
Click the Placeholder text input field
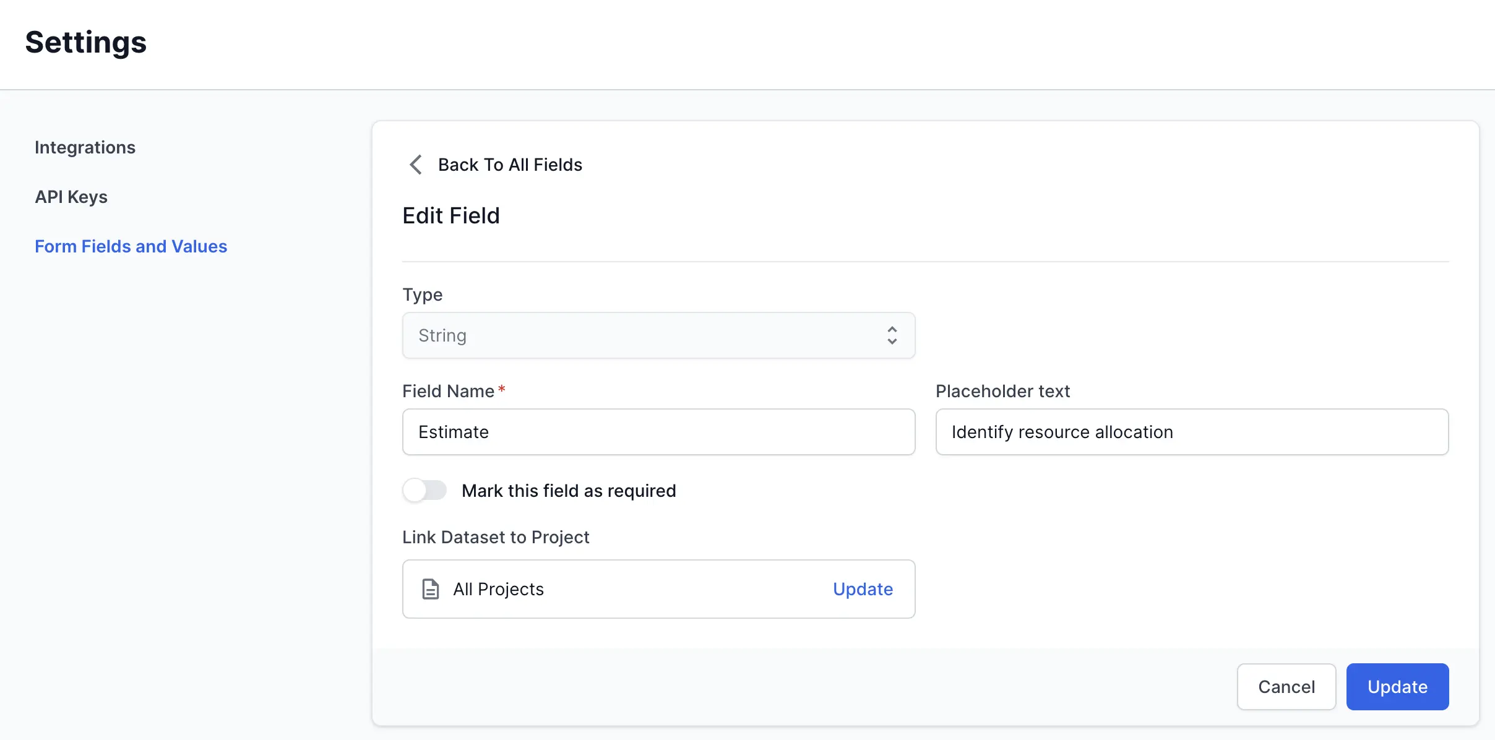click(1191, 432)
